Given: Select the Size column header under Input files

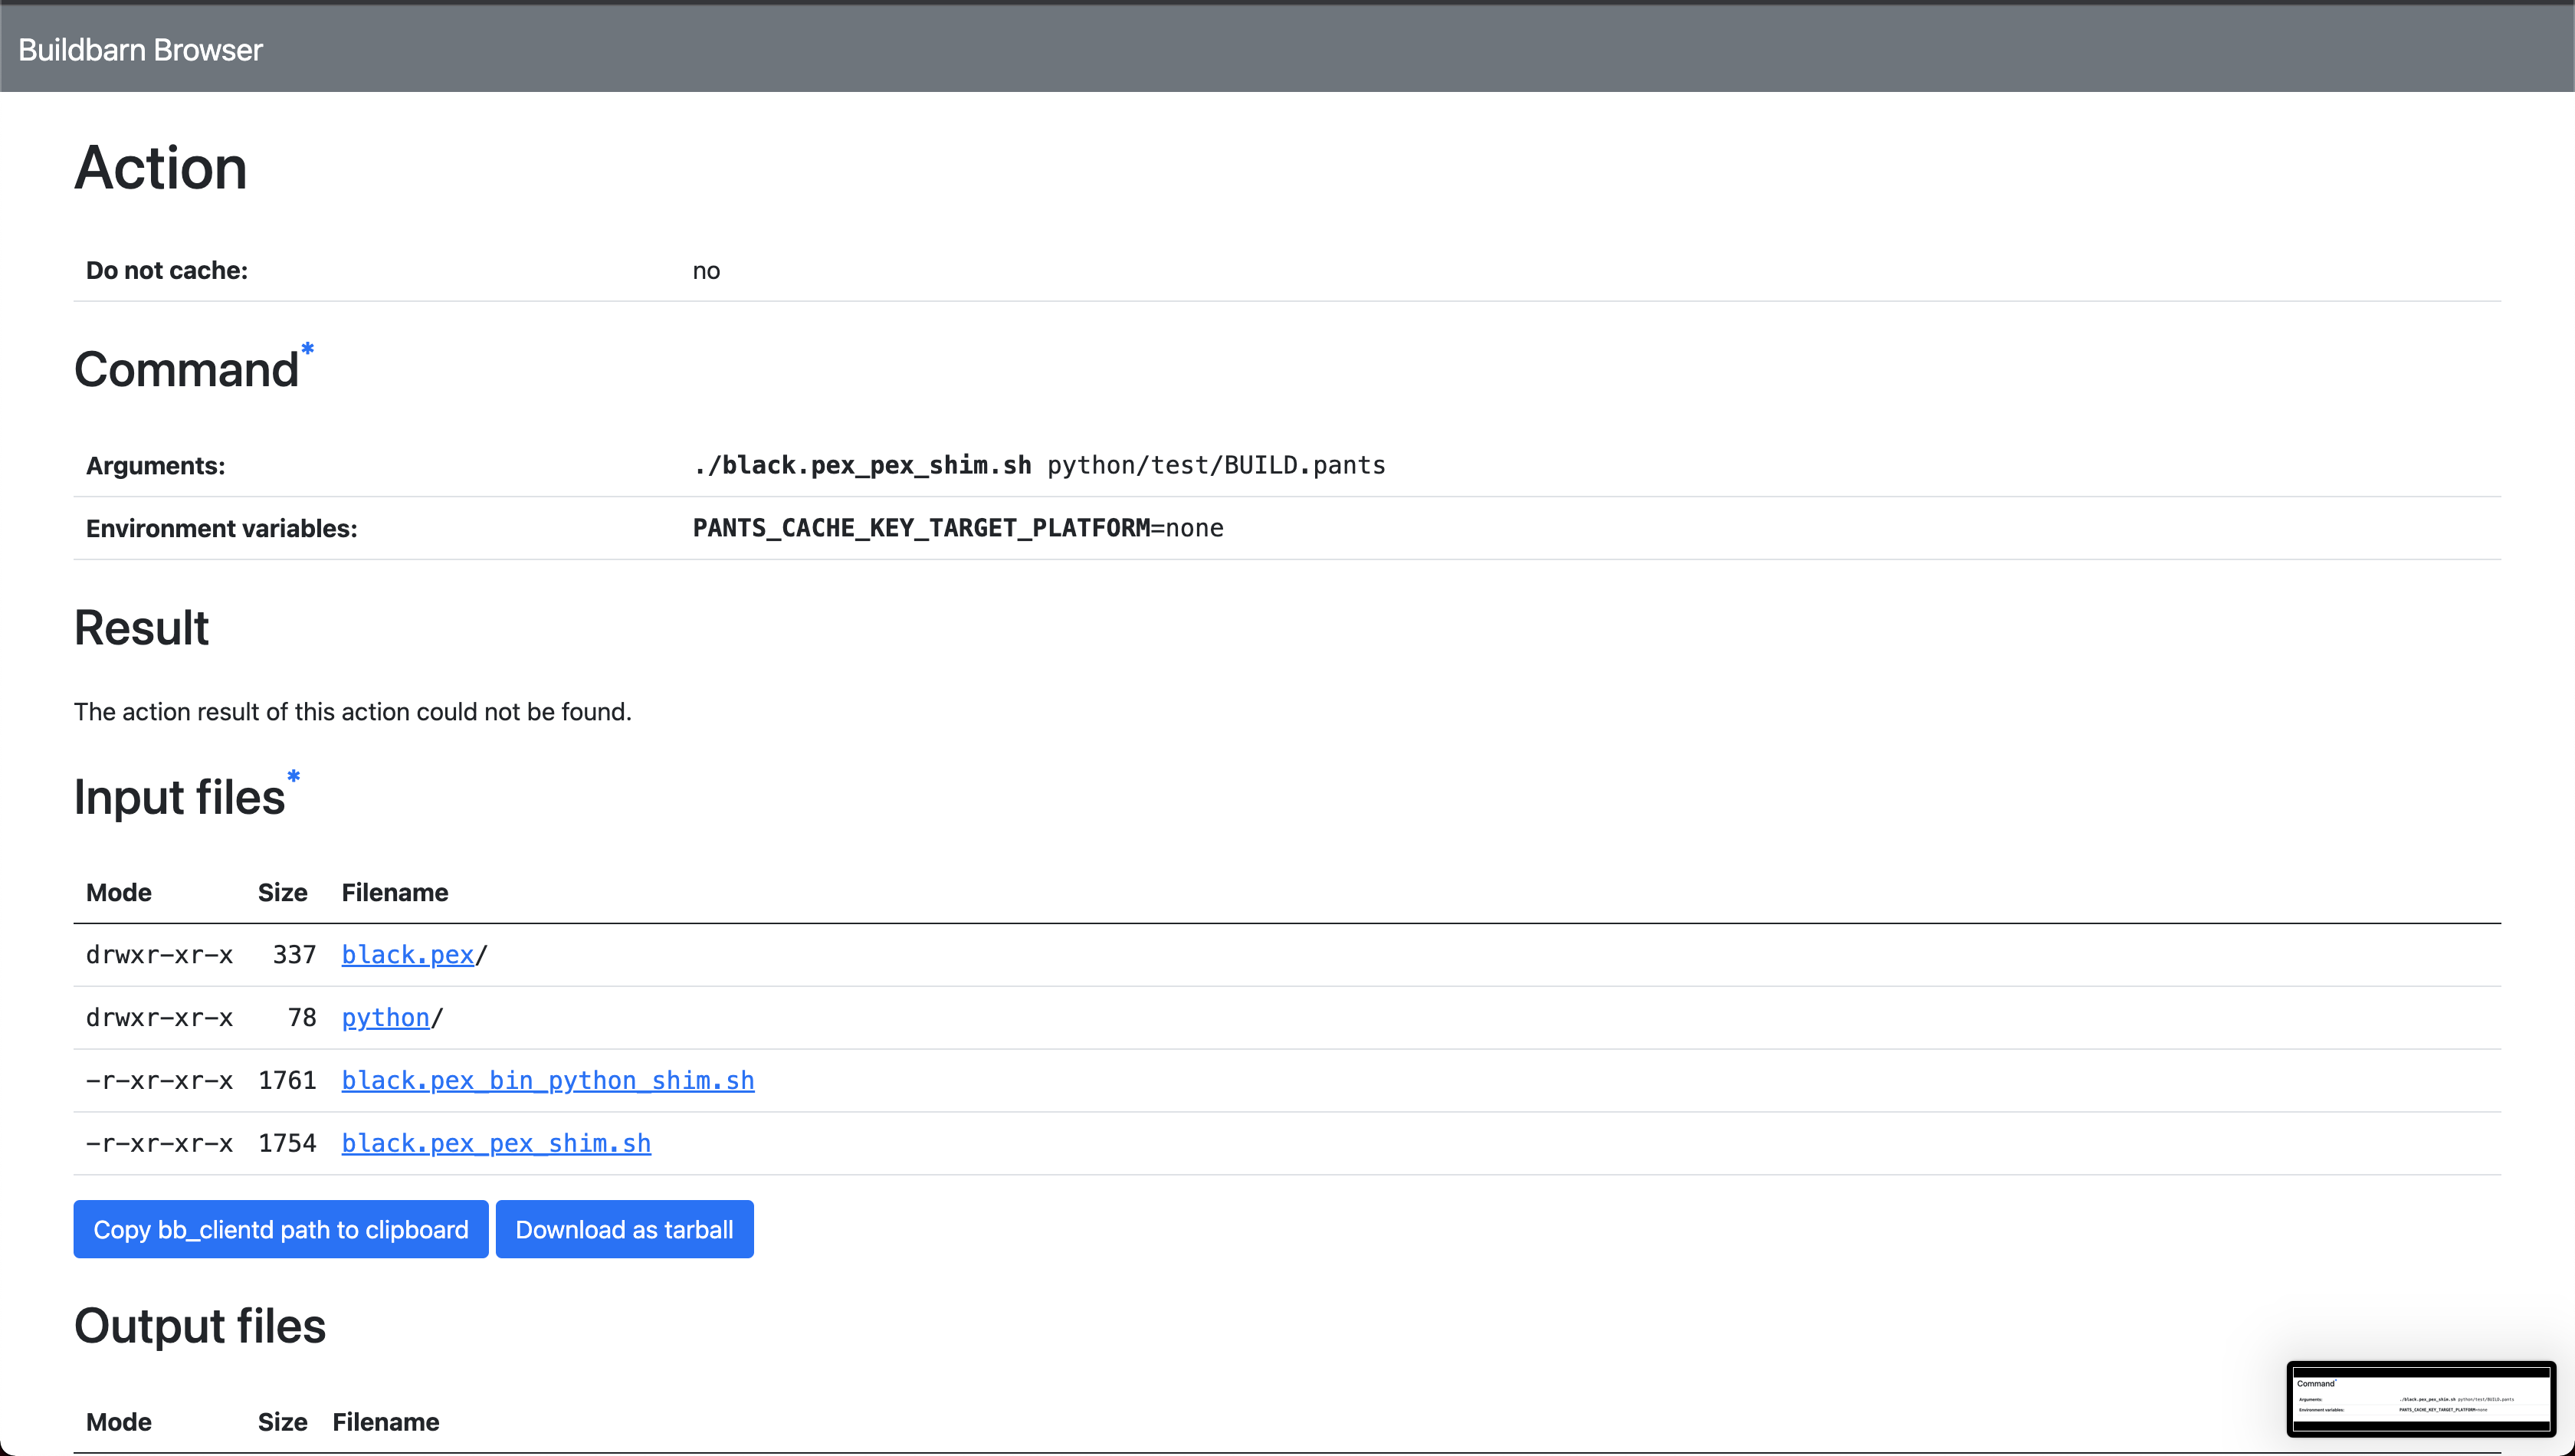Looking at the screenshot, I should click(282, 892).
